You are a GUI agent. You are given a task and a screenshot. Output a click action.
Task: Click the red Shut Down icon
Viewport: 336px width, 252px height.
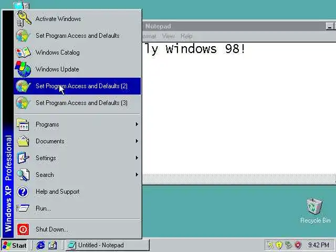(x=23, y=229)
